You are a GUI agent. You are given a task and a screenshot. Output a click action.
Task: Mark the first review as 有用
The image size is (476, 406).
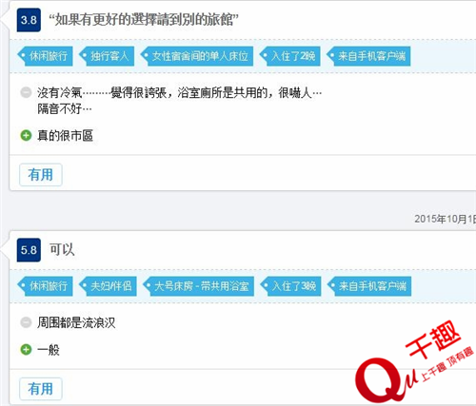point(41,175)
